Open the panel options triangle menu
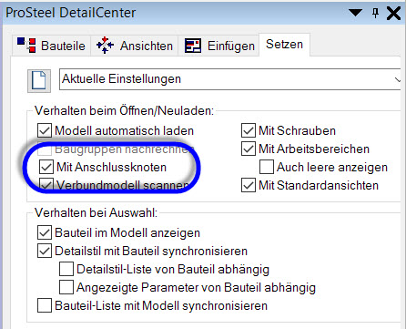 pyautogui.click(x=355, y=13)
